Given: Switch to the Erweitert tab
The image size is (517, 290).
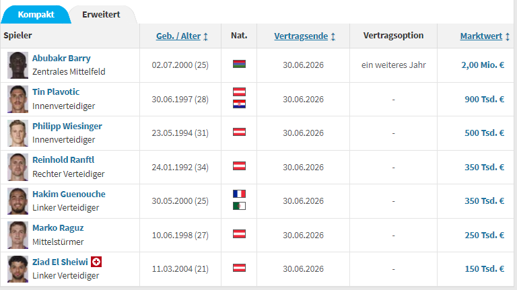Looking at the screenshot, I should click(x=101, y=14).
